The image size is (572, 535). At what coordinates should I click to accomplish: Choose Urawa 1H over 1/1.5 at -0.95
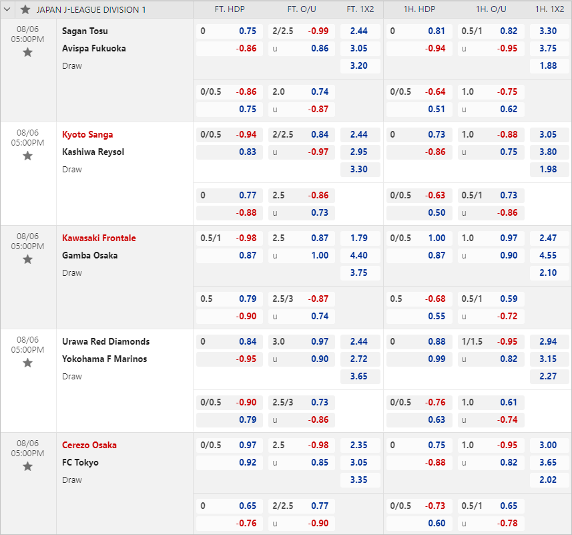coord(491,341)
